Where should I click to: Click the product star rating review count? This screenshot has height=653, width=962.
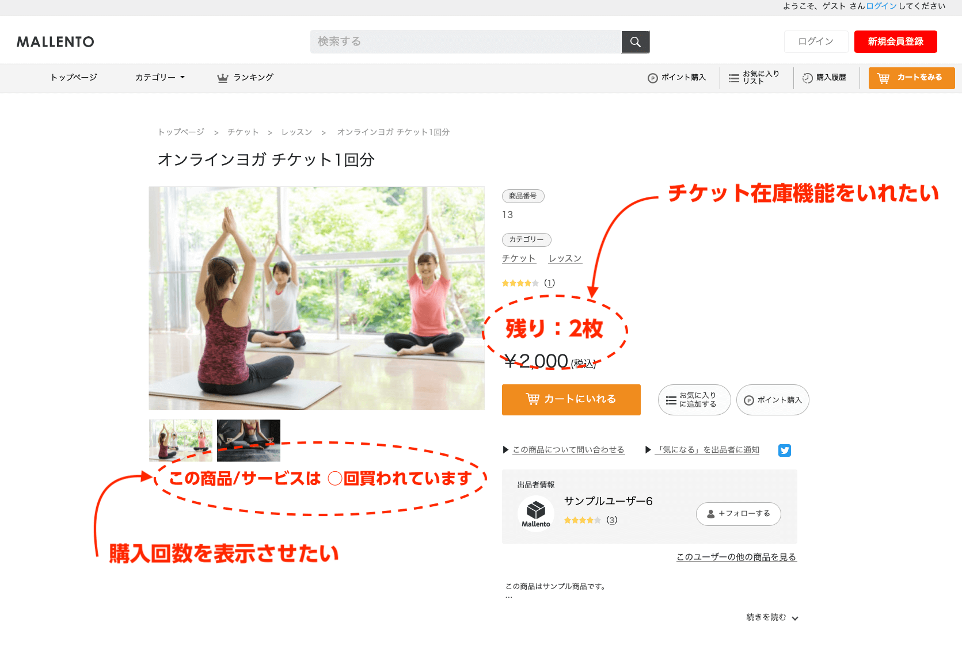click(x=549, y=283)
